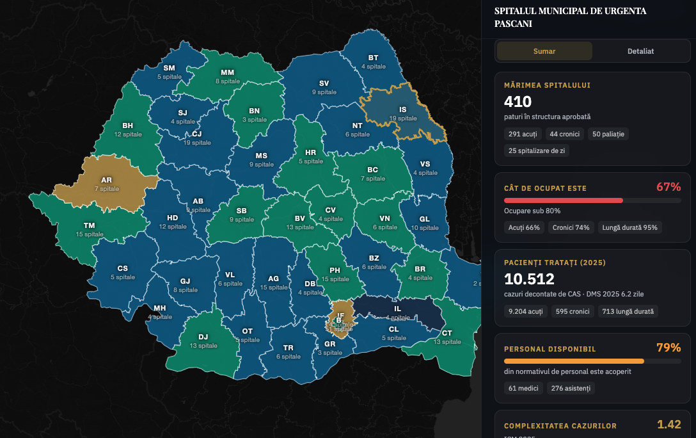Select Dolj county (DJ) on the map
Screen dimensions: 696x438
click(x=203, y=341)
